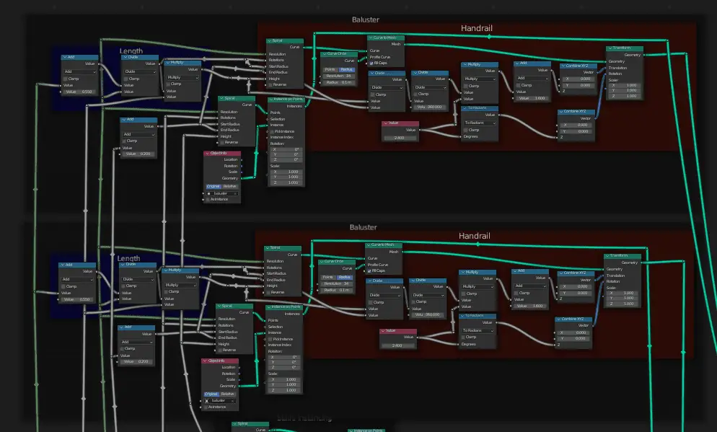The width and height of the screenshot is (717, 432).
Task: Select Points mode on lower Curve Circle node
Action: [328, 277]
